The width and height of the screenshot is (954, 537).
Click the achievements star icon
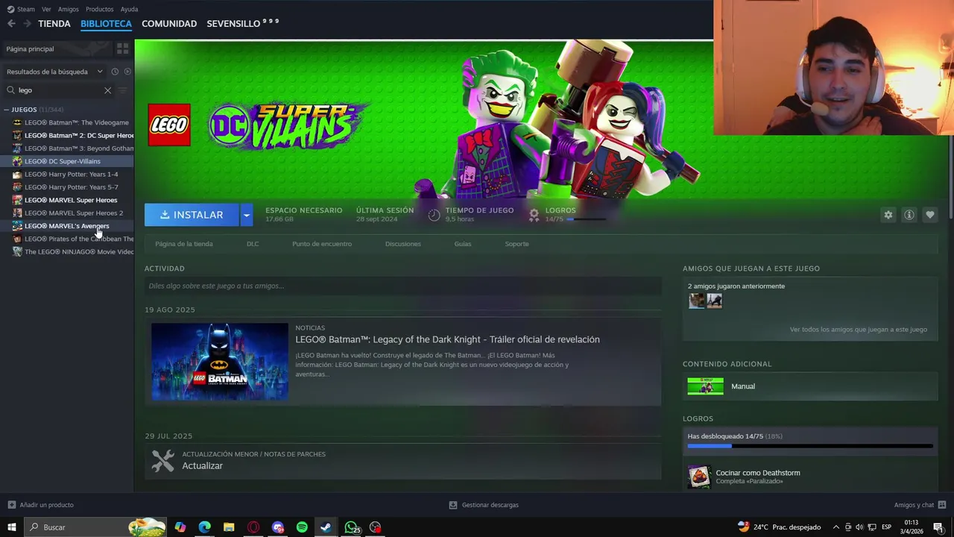(x=534, y=215)
